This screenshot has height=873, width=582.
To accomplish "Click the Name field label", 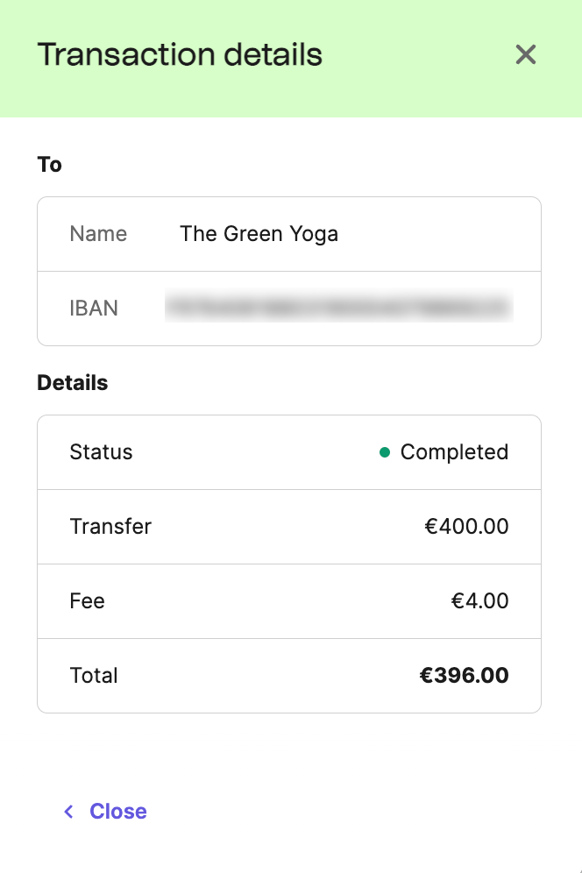I will 98,234.
